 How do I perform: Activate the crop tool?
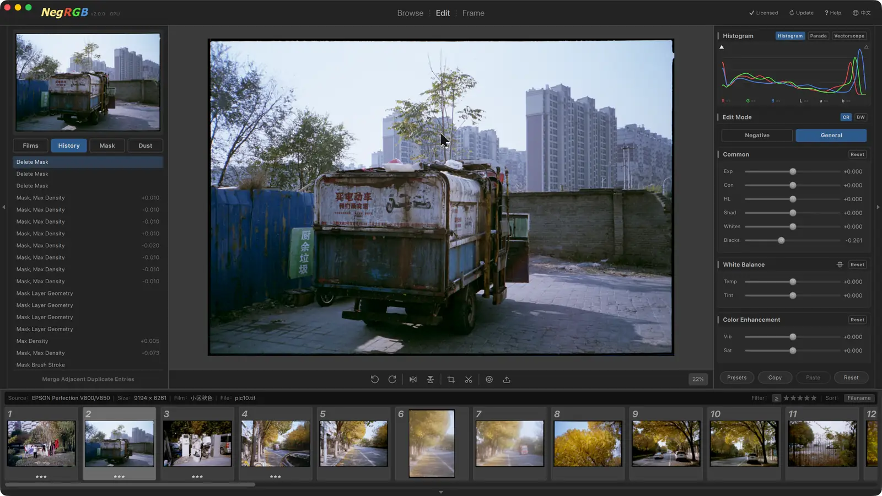[x=451, y=379]
